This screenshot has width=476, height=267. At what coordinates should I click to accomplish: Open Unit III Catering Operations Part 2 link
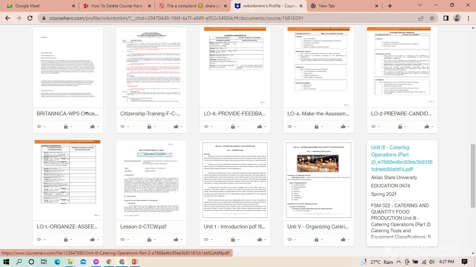[x=402, y=158]
